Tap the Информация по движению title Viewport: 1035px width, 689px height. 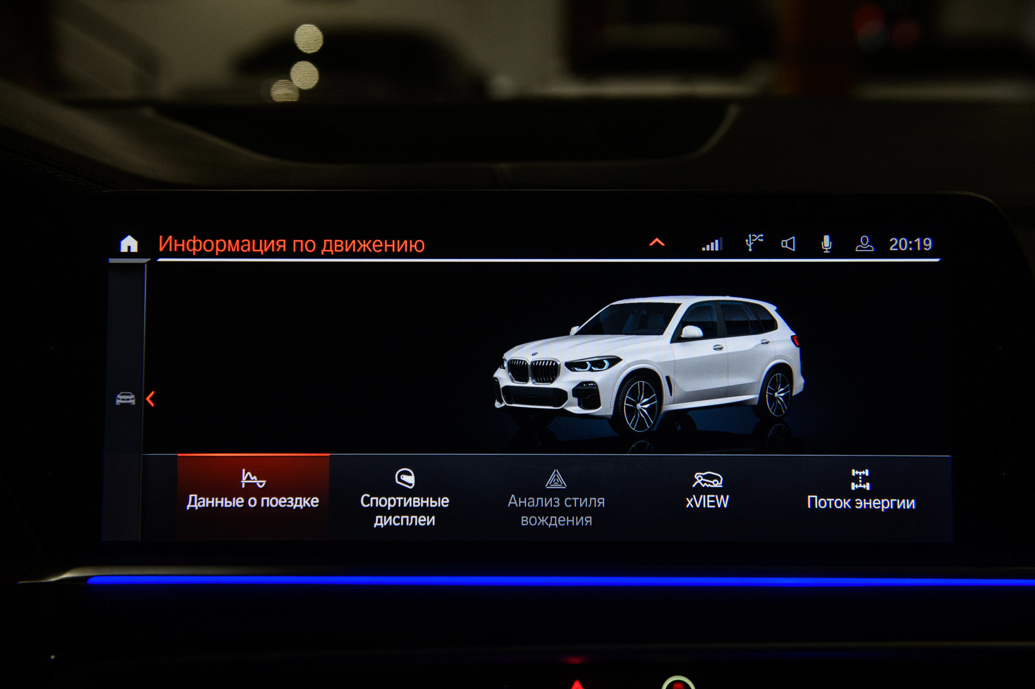coord(291,244)
